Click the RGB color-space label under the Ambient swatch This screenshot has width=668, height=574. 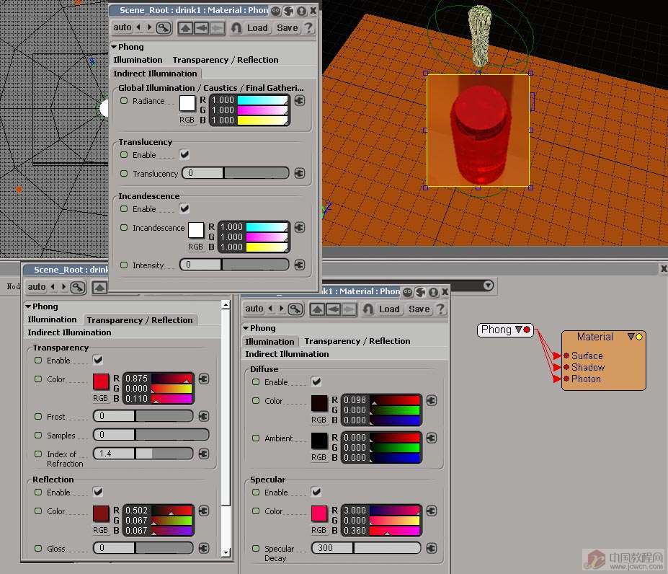point(319,457)
